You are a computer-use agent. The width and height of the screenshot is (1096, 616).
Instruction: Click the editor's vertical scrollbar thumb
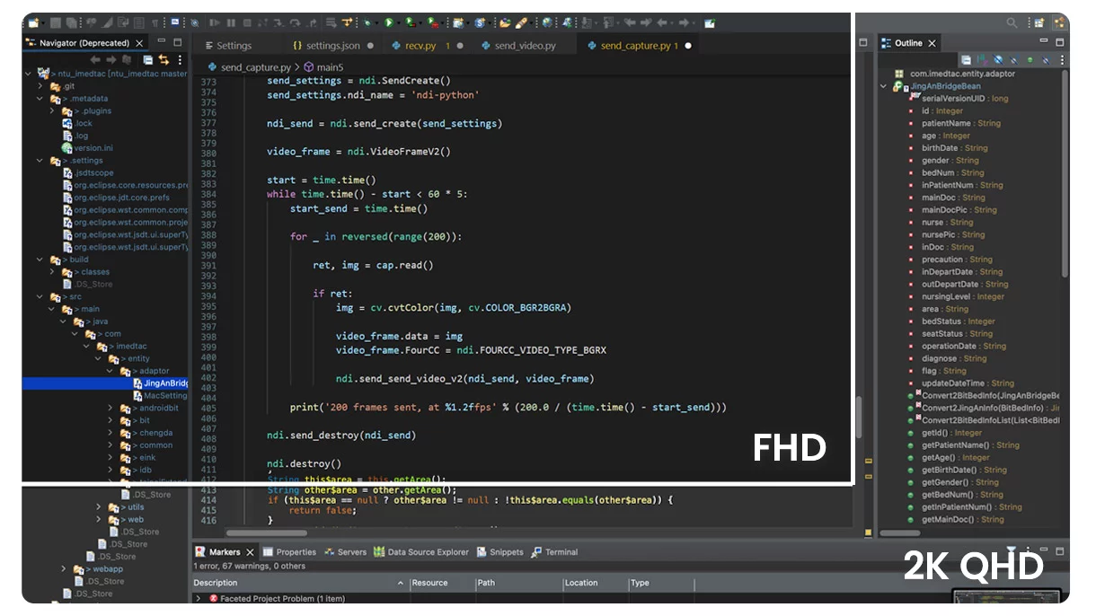(859, 417)
